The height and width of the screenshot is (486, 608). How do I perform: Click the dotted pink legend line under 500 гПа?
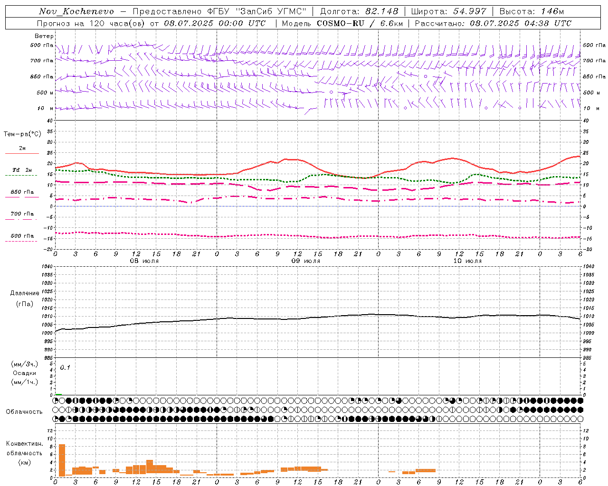[21, 242]
